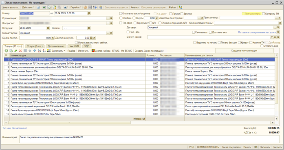Open link По сделке с покупателем нет долга
The height and width of the screenshot is (150, 284).
pyautogui.click(x=257, y=33)
